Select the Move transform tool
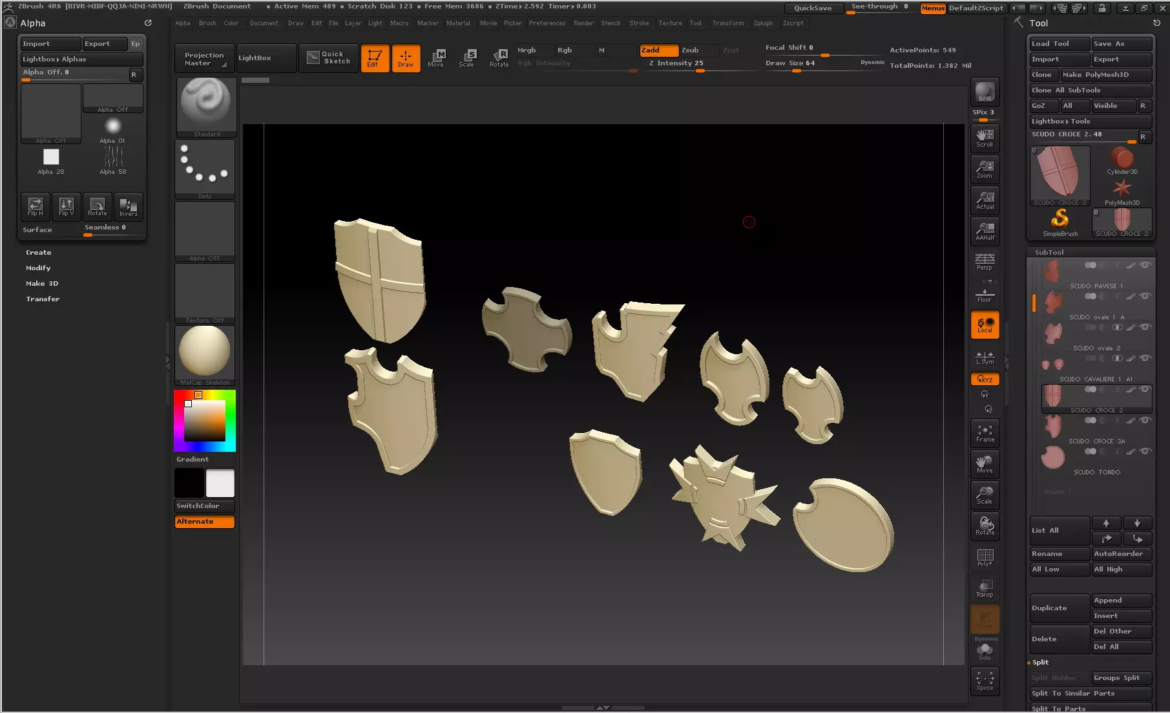The width and height of the screenshot is (1170, 713). pos(436,58)
